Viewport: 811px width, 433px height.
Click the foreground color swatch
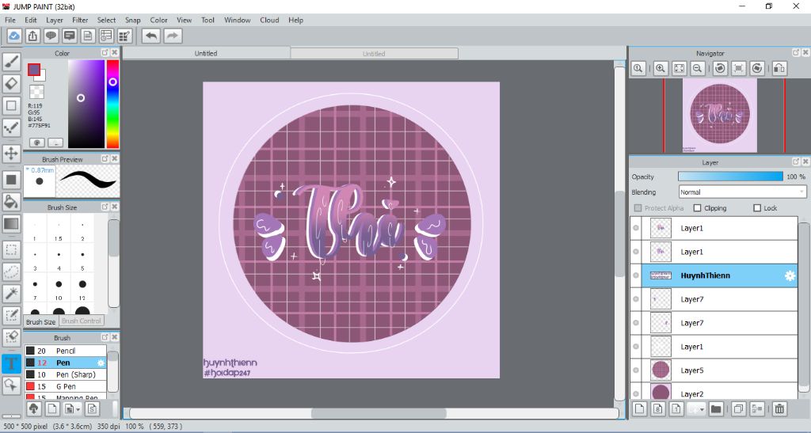coord(34,70)
